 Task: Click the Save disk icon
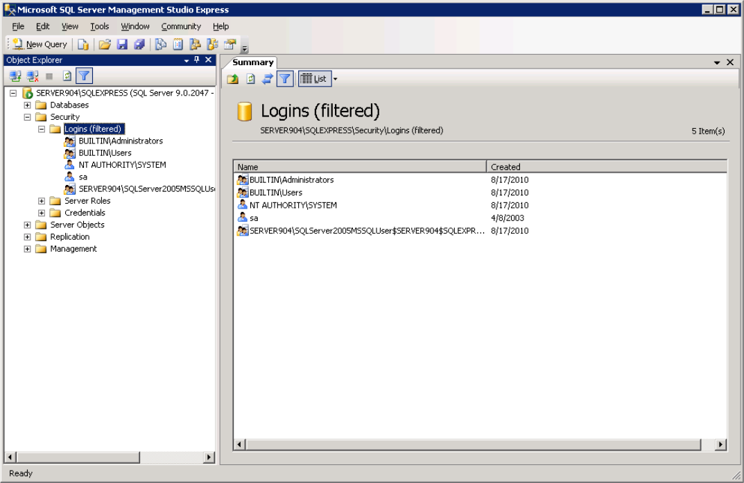coord(122,44)
